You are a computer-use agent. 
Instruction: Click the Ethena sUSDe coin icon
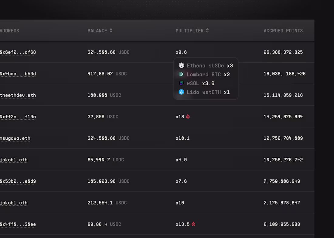pyautogui.click(x=181, y=65)
